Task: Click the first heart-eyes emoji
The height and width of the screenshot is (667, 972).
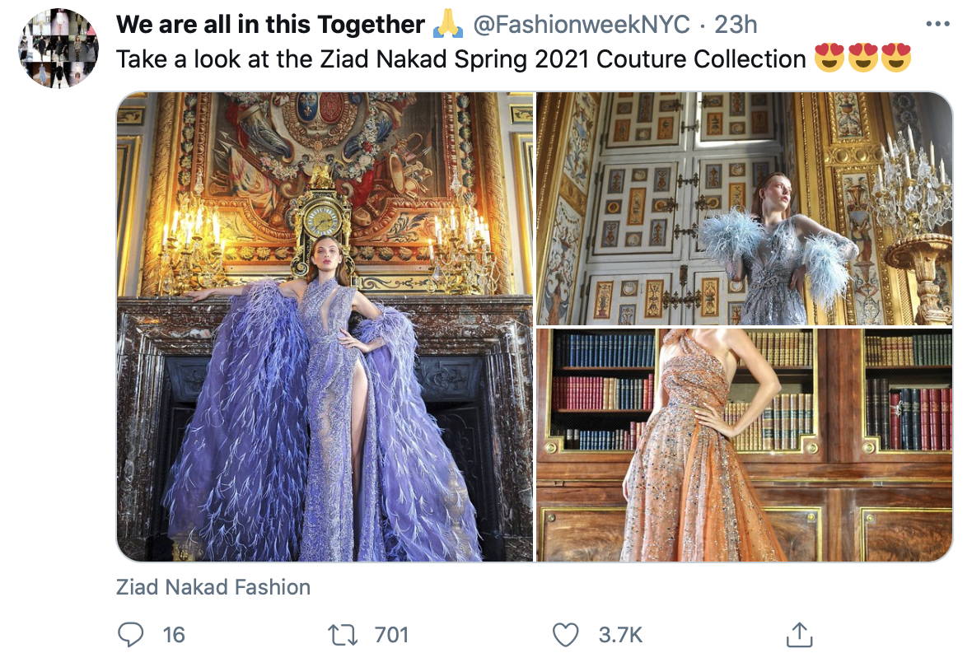Action: tap(829, 58)
